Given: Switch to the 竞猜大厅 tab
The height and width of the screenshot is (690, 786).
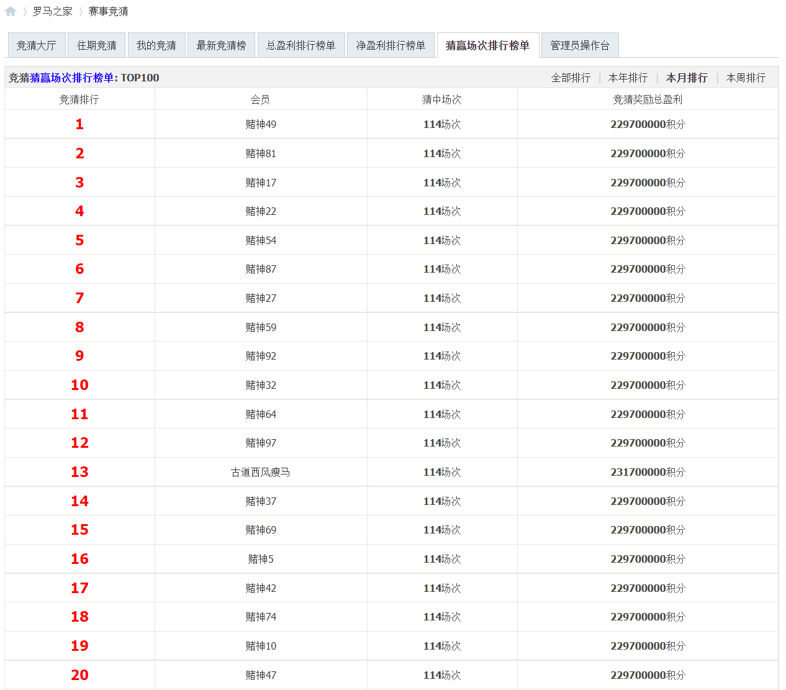Looking at the screenshot, I should (36, 45).
